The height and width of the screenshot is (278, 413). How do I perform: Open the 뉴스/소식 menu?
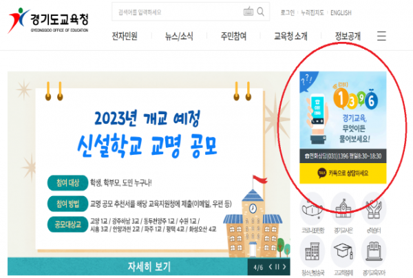click(179, 36)
